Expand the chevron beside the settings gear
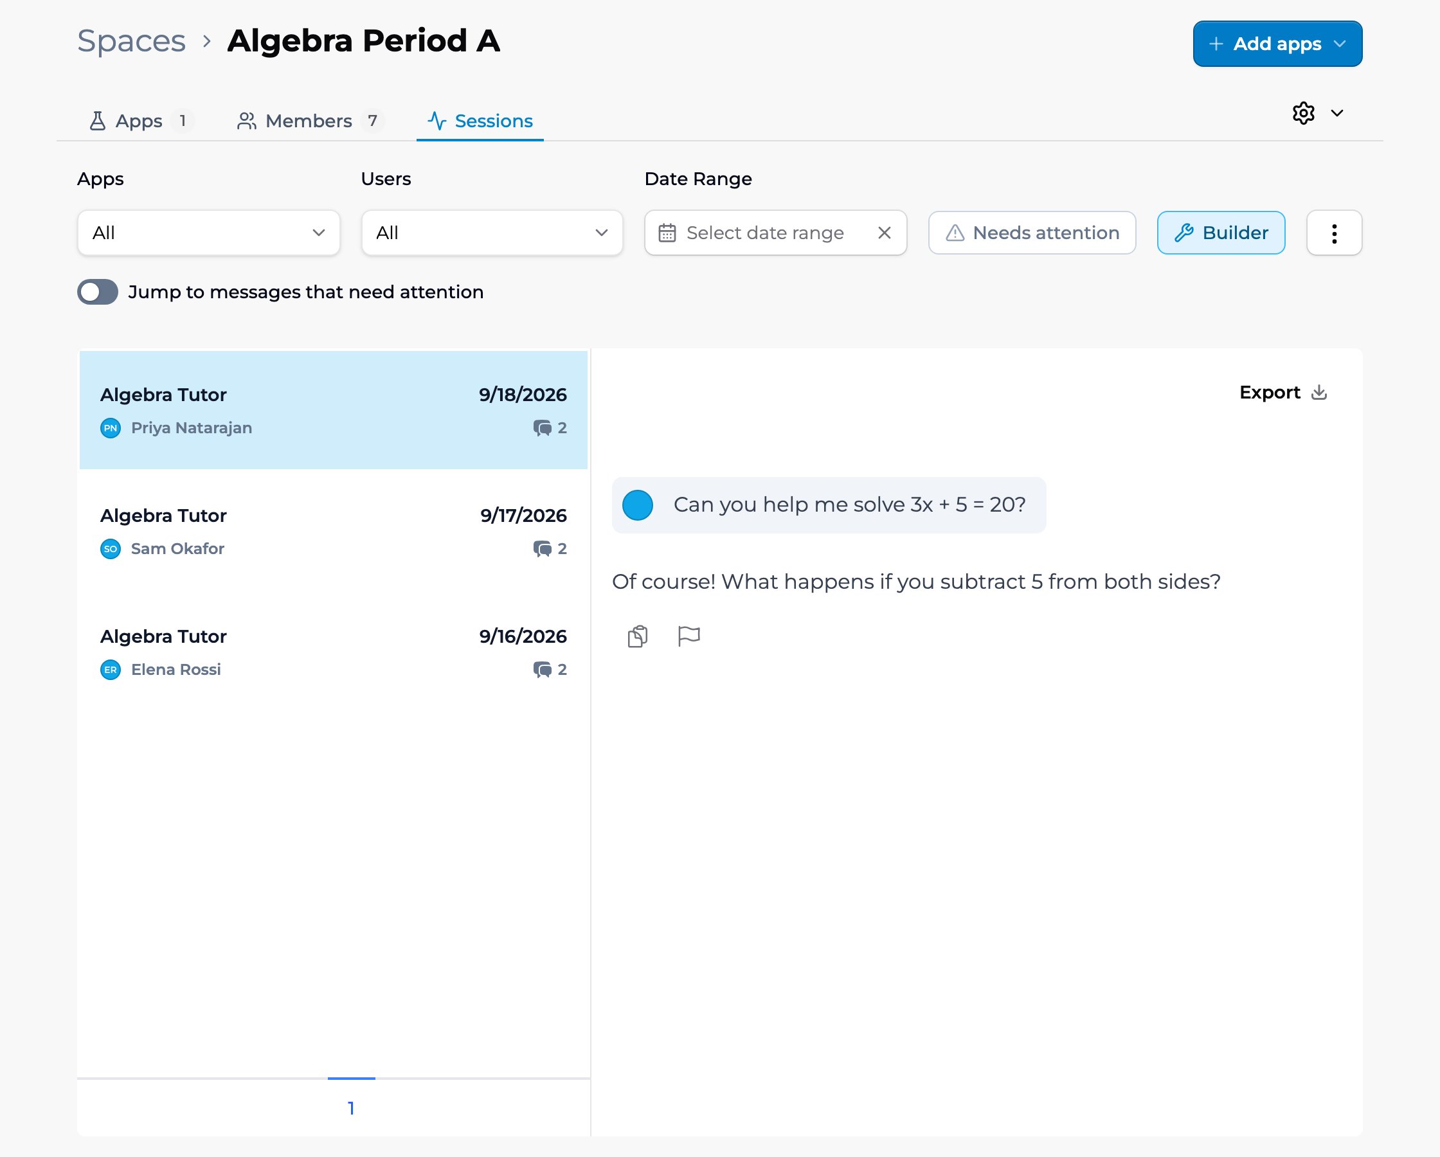The width and height of the screenshot is (1440, 1157). [x=1337, y=113]
